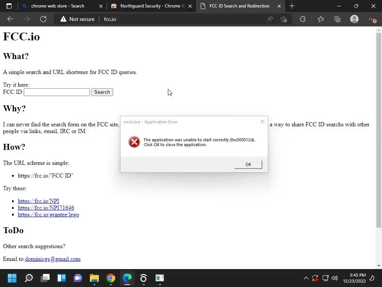The height and width of the screenshot is (287, 382).
Task: Open the Chat app on taskbar
Action: tap(78, 278)
